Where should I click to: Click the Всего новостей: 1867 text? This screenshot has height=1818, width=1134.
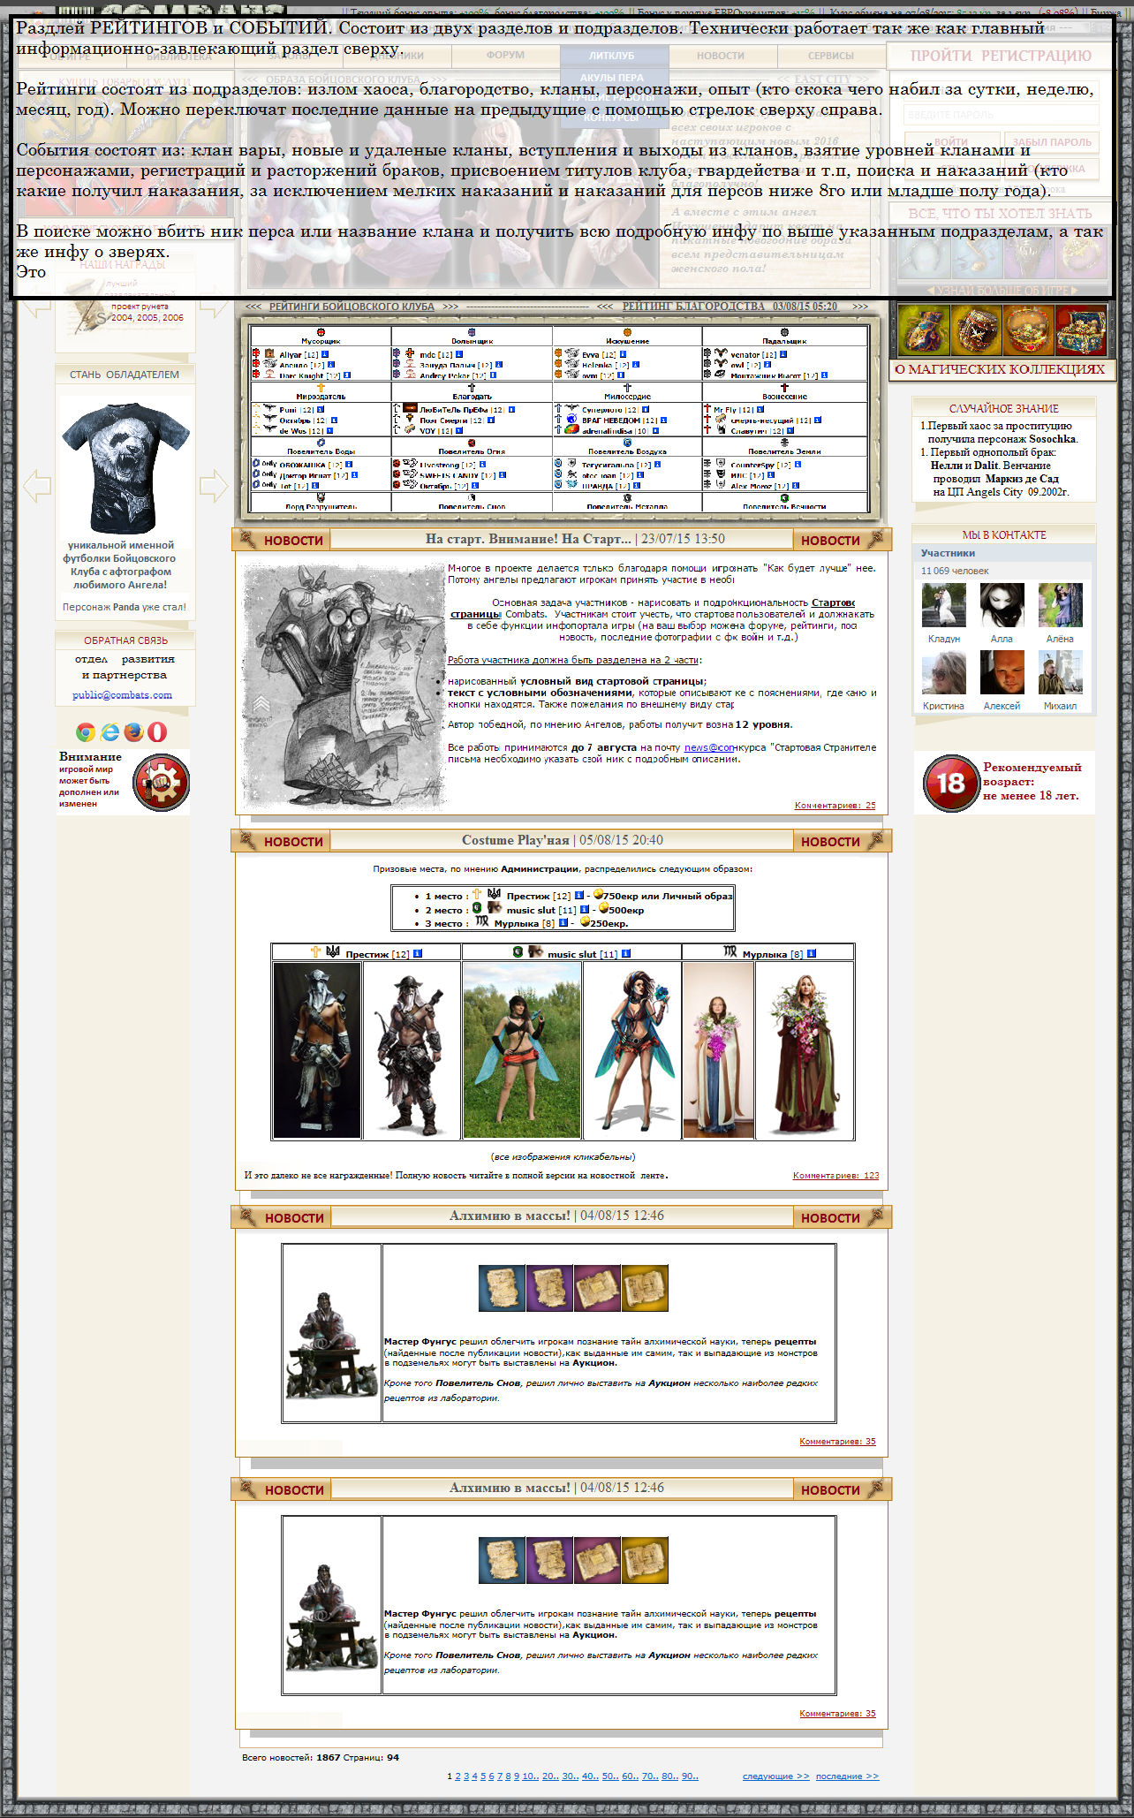(291, 1757)
